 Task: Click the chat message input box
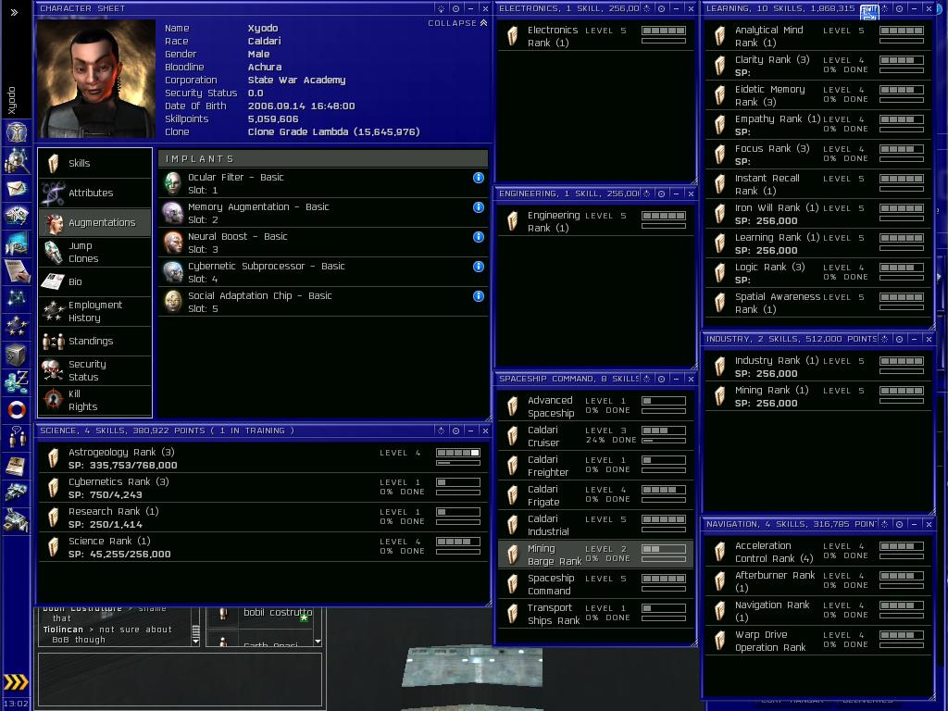pyautogui.click(x=181, y=679)
